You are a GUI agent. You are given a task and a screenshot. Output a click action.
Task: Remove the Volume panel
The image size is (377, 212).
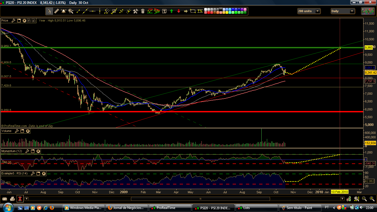[x=28, y=131]
